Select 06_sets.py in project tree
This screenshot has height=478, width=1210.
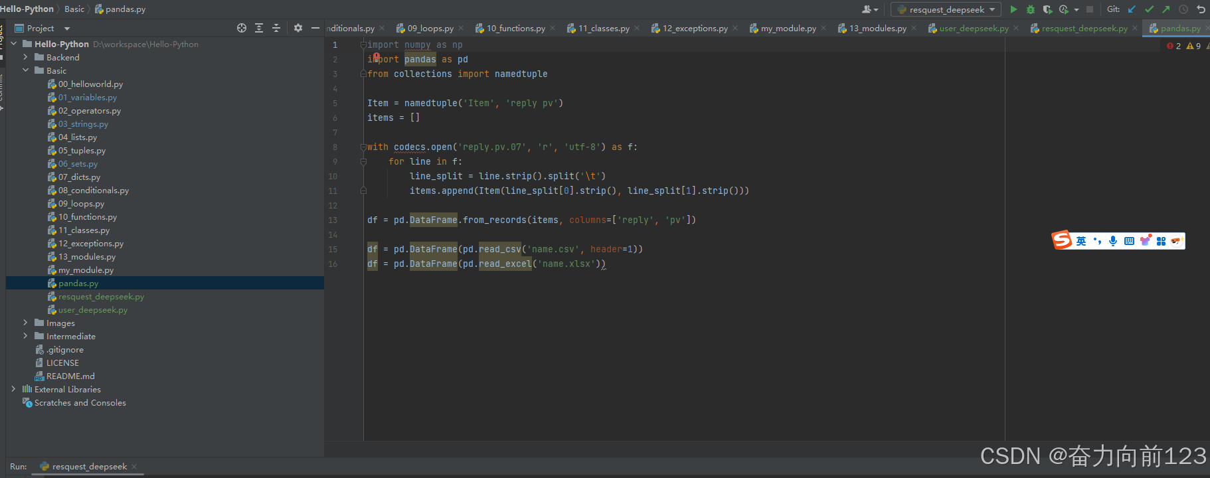coord(78,163)
